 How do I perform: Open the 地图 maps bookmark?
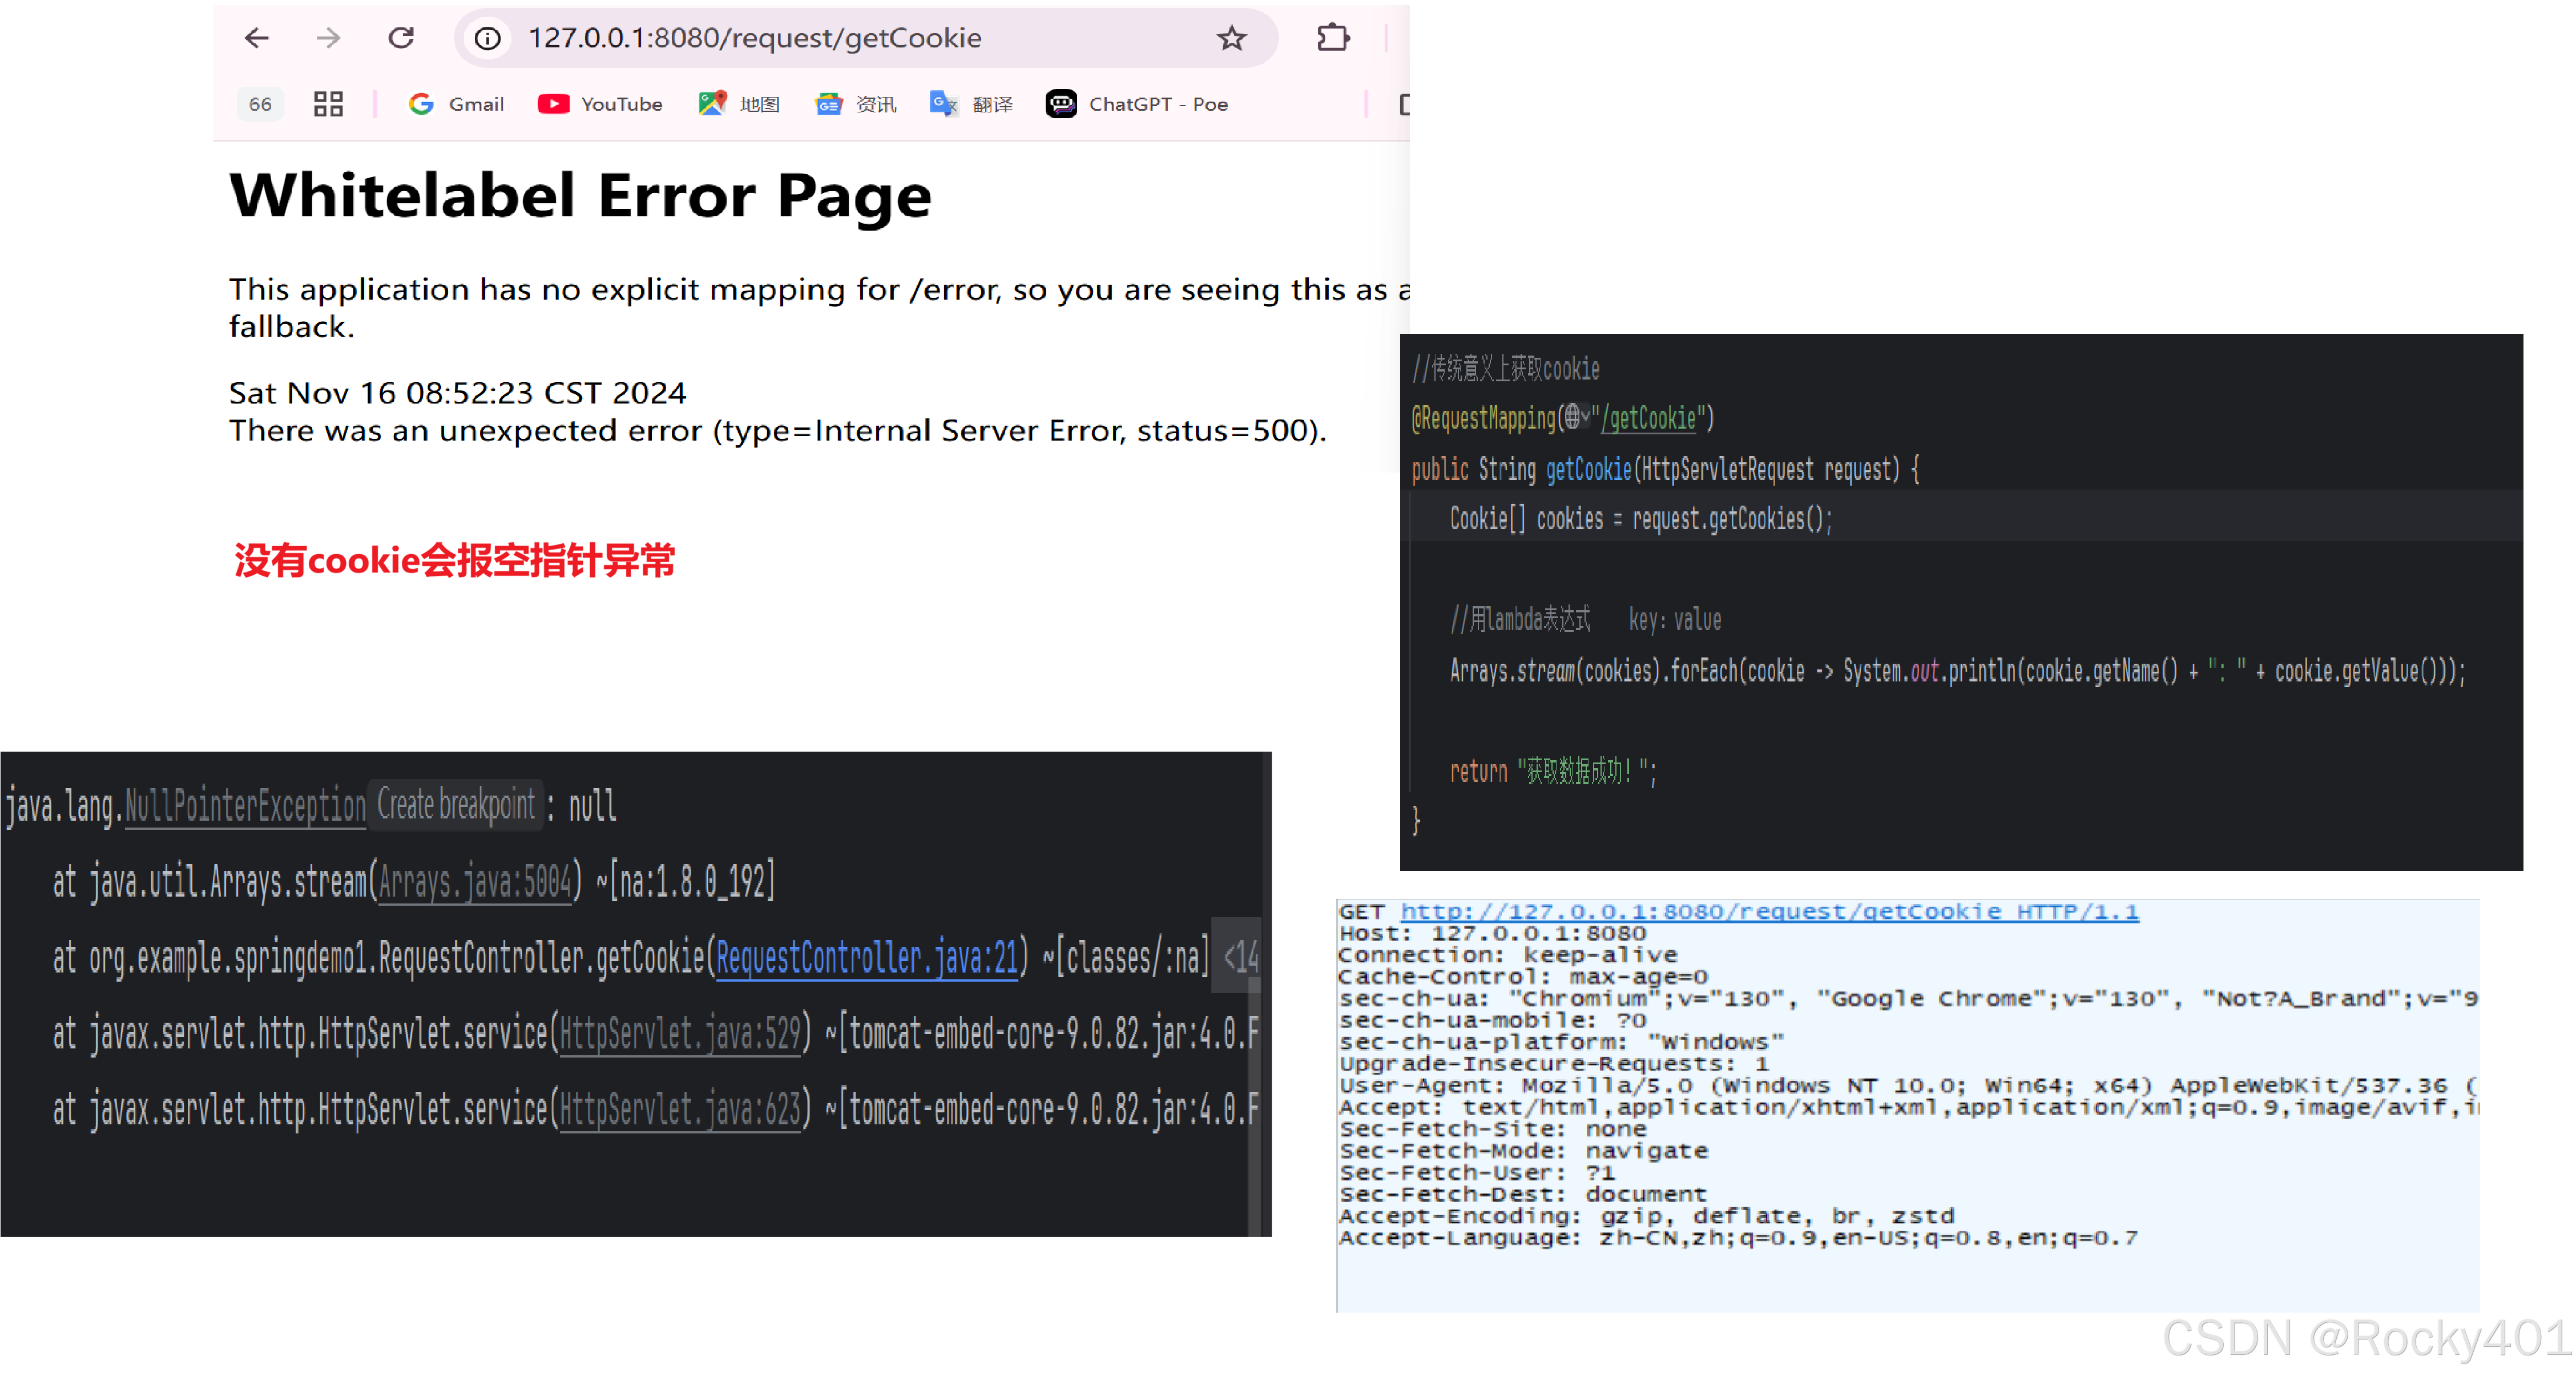(x=739, y=104)
